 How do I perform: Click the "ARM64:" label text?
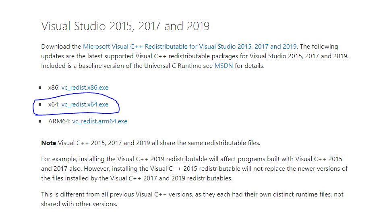[x=59, y=121]
